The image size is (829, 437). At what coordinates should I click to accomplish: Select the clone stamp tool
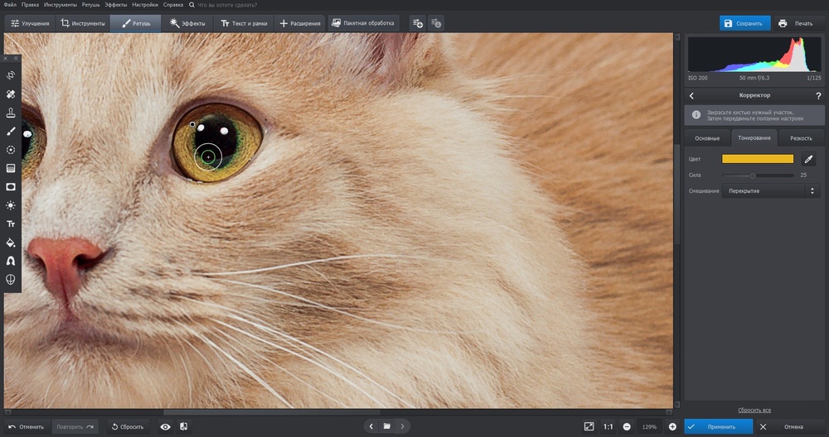pos(11,113)
